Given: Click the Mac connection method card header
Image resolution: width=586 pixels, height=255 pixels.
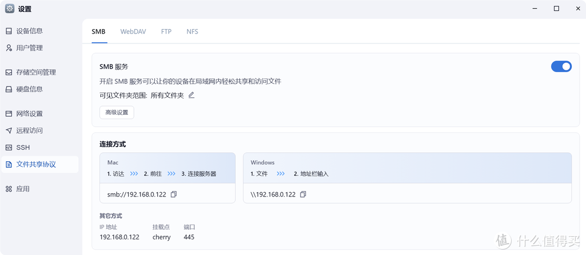Looking at the screenshot, I should point(167,168).
